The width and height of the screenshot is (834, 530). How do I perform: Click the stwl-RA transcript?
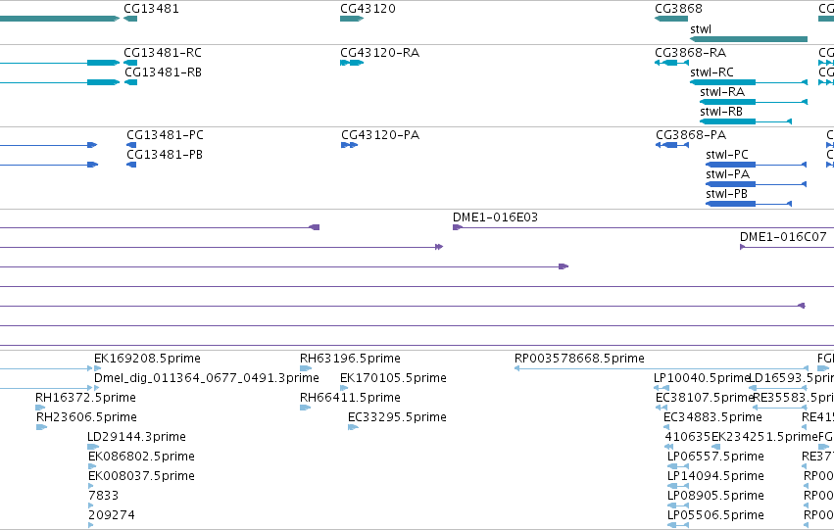(754, 102)
